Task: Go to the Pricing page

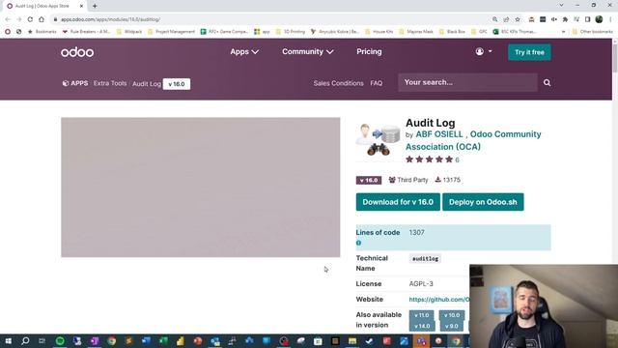Action: 369,51
